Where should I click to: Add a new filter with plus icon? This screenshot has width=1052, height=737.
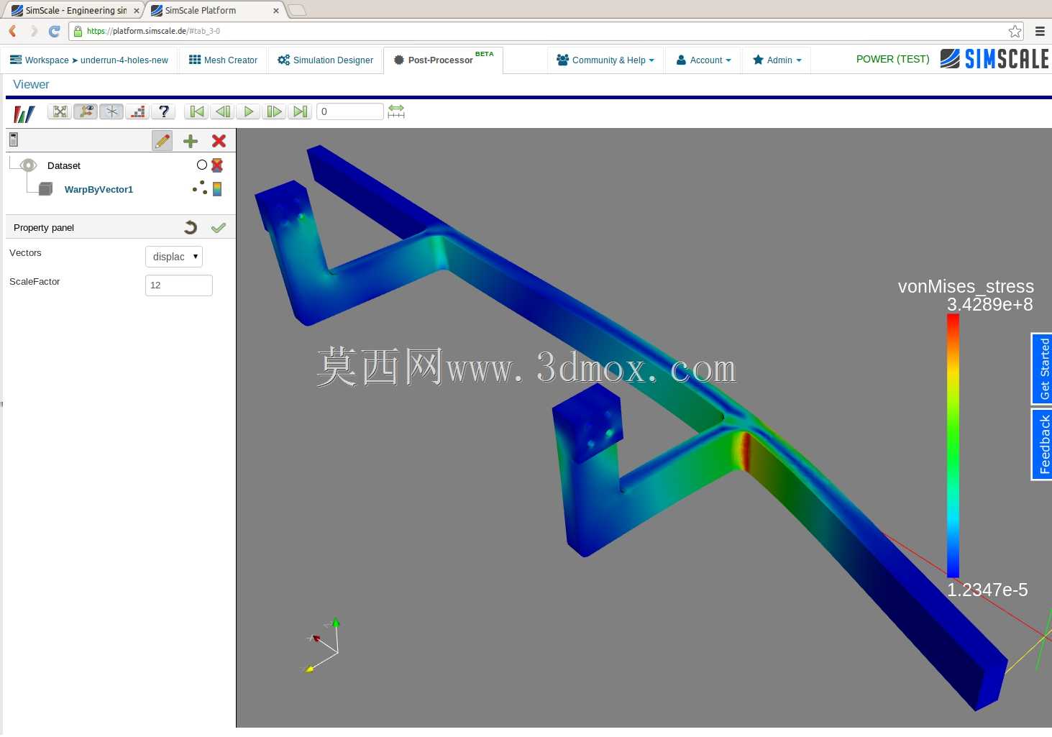(191, 141)
